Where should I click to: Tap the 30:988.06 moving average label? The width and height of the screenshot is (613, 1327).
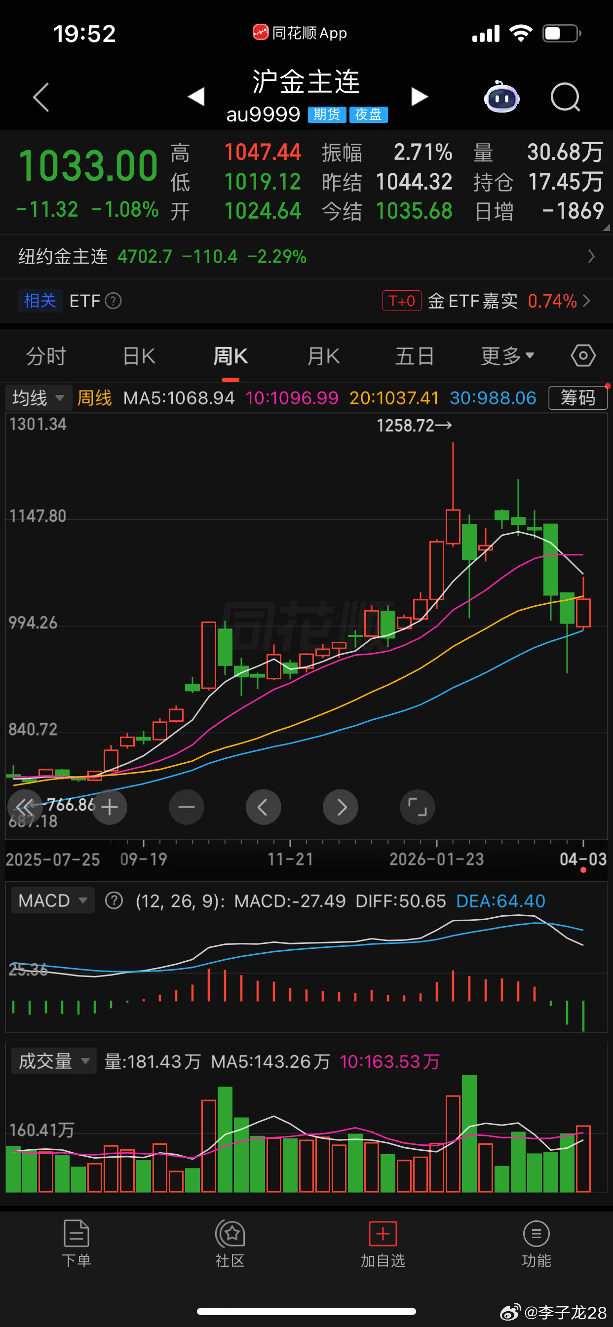pyautogui.click(x=493, y=398)
